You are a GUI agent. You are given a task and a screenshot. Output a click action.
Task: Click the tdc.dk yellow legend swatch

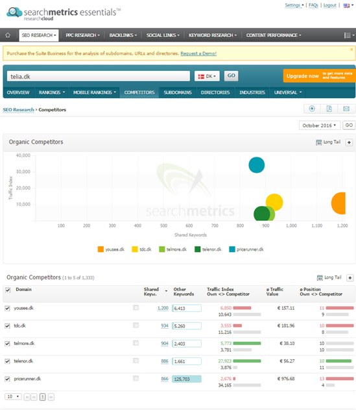click(x=135, y=250)
